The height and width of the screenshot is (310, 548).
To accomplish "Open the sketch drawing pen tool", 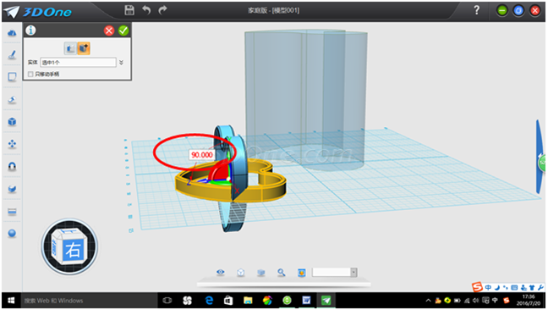I will 12,54.
